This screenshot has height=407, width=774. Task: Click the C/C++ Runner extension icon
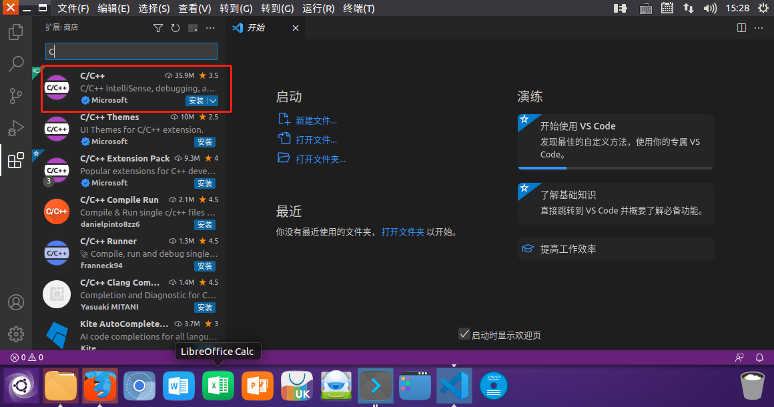pyautogui.click(x=57, y=253)
